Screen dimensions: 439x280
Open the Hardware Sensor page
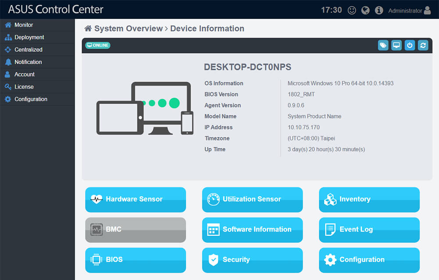click(x=136, y=200)
